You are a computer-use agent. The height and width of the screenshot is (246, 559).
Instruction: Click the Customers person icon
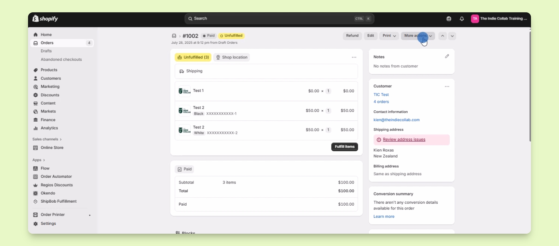coord(36,78)
